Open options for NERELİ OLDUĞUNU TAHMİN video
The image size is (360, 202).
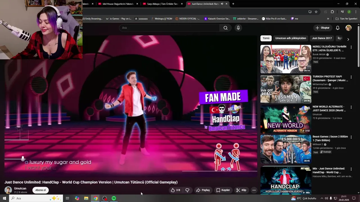tap(351, 47)
